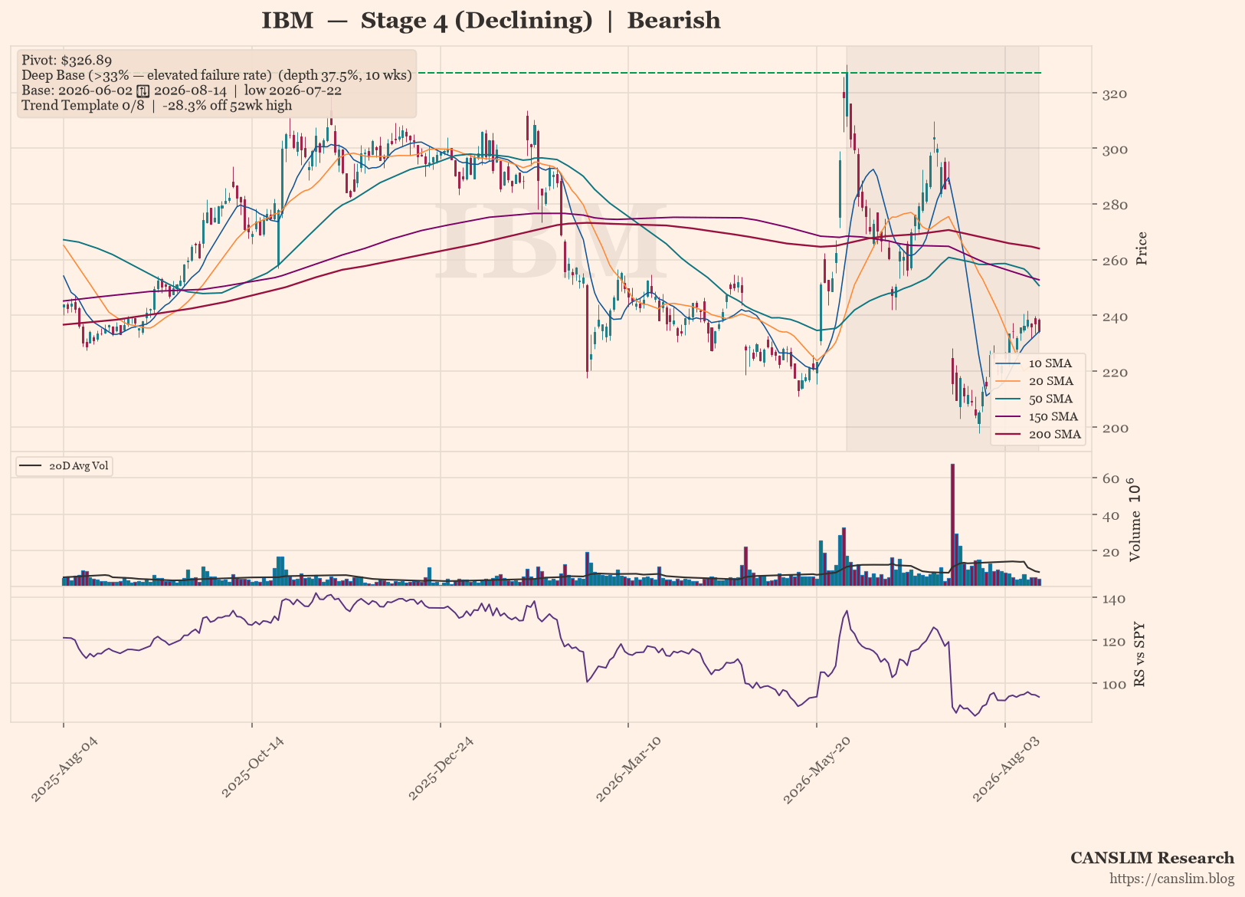This screenshot has width=1245, height=897.
Task: Click the 60 volume axis label
Action: tap(1111, 478)
